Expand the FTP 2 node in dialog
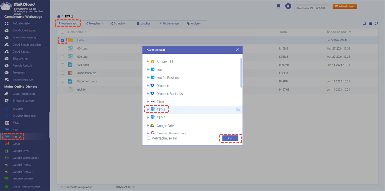The width and height of the screenshot is (385, 191). coord(148,118)
